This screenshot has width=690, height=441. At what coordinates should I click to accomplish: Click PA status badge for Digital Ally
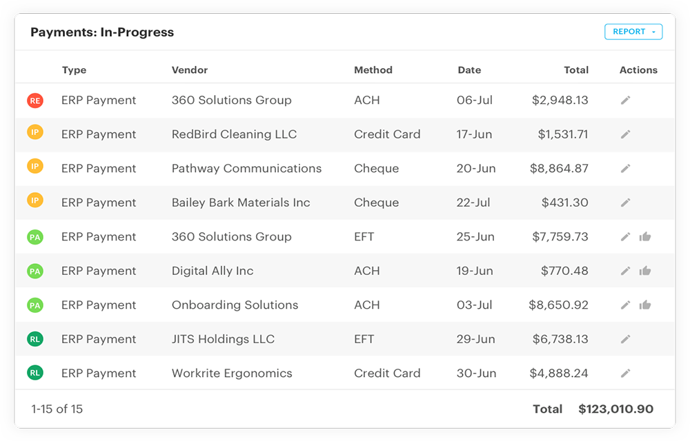pyautogui.click(x=35, y=271)
